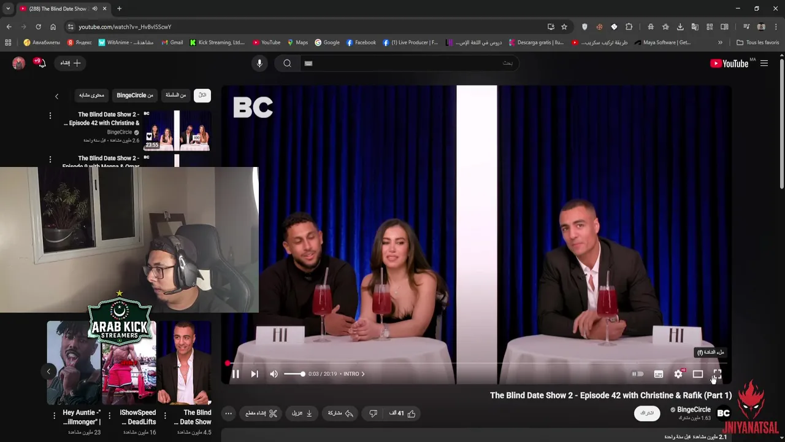Toggle subtitles/closed captions button

pyautogui.click(x=659, y=374)
